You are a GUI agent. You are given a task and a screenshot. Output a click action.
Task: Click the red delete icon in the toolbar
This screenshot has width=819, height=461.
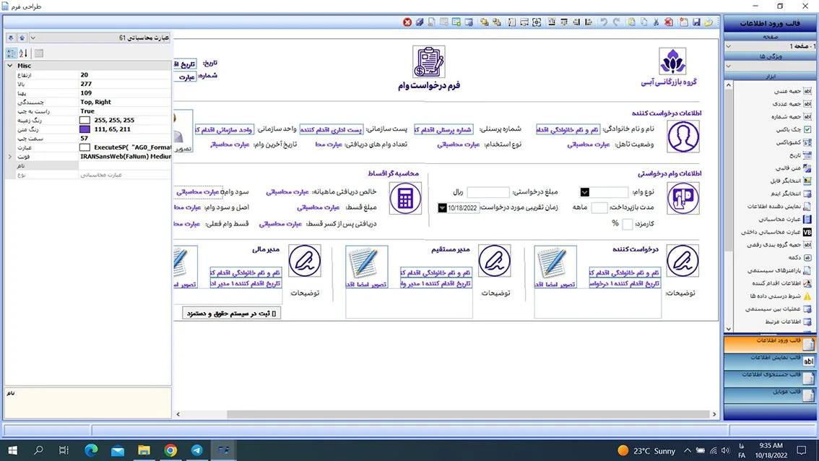click(x=407, y=22)
